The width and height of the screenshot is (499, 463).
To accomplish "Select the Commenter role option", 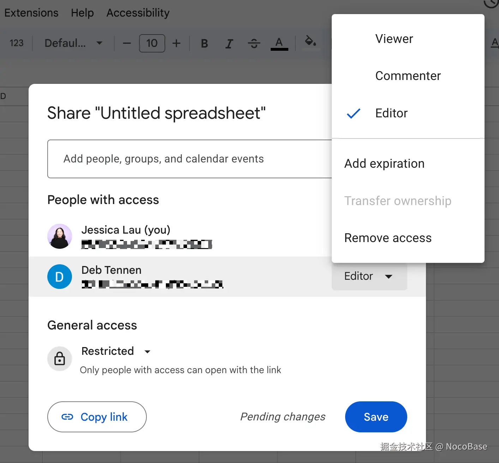I will pyautogui.click(x=408, y=75).
